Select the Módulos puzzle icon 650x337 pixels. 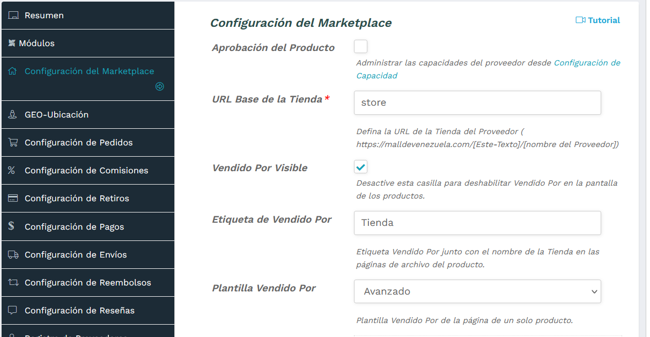pos(13,43)
